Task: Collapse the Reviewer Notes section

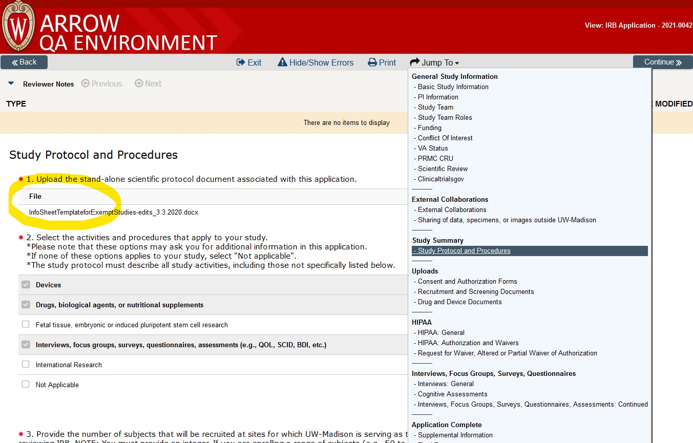Action: [12, 83]
